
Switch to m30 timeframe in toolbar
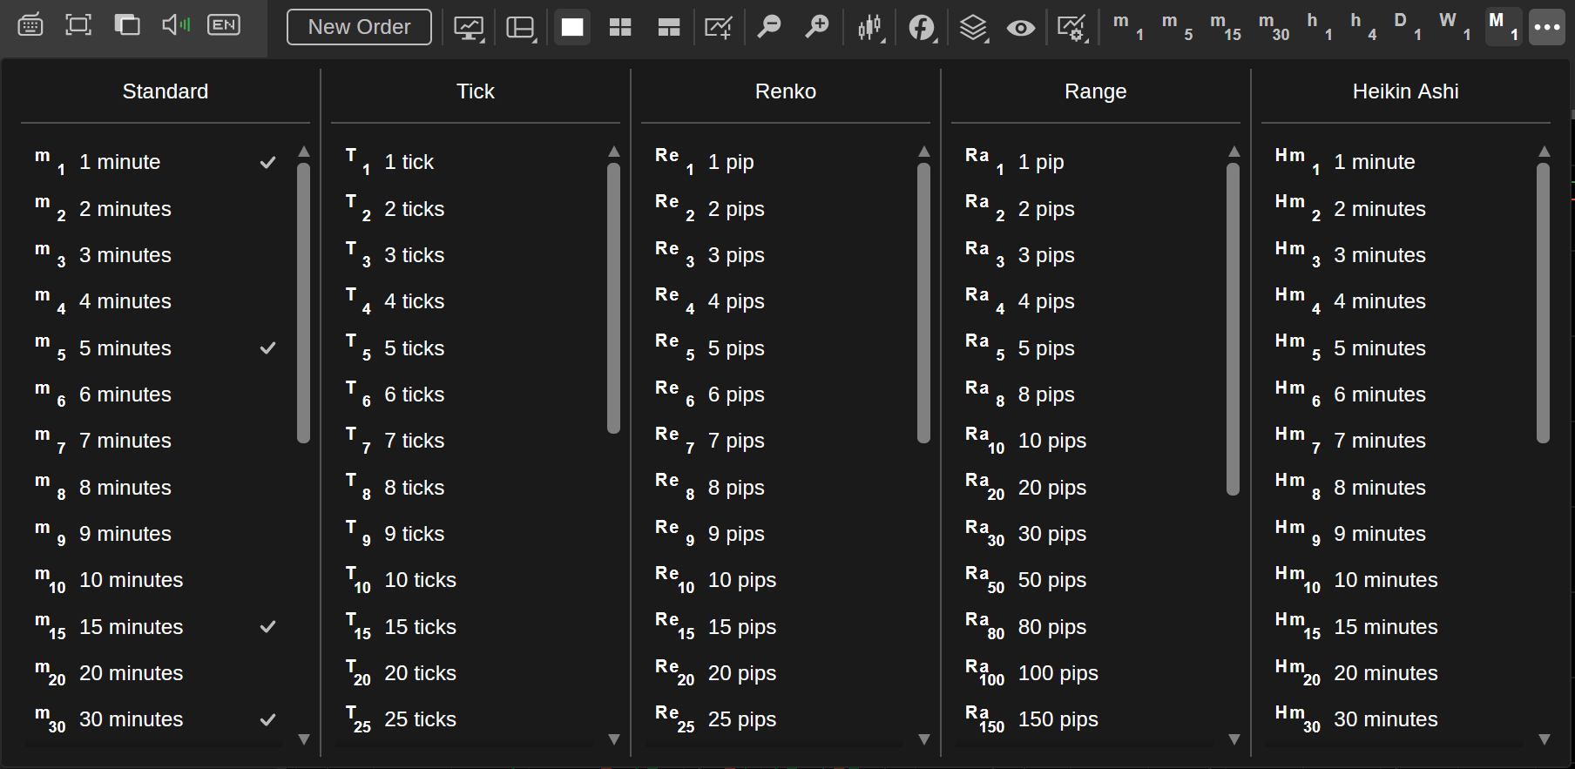pyautogui.click(x=1274, y=27)
